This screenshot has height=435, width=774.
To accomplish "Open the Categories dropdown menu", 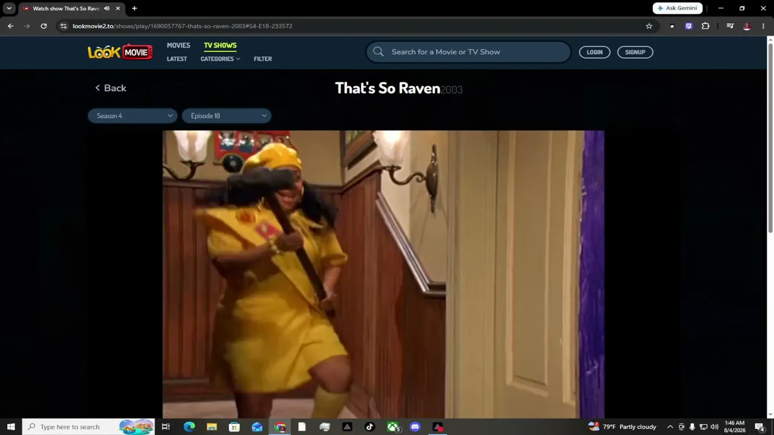I will [x=220, y=59].
